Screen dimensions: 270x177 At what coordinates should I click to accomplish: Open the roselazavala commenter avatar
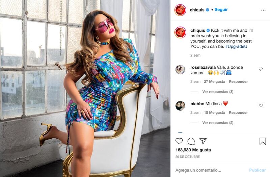click(x=180, y=69)
